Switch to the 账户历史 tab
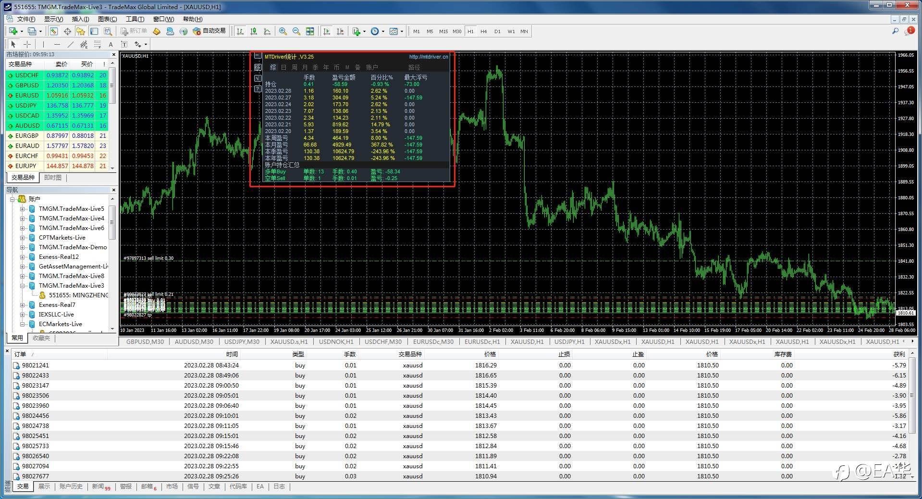The width and height of the screenshot is (922, 499). [71, 487]
